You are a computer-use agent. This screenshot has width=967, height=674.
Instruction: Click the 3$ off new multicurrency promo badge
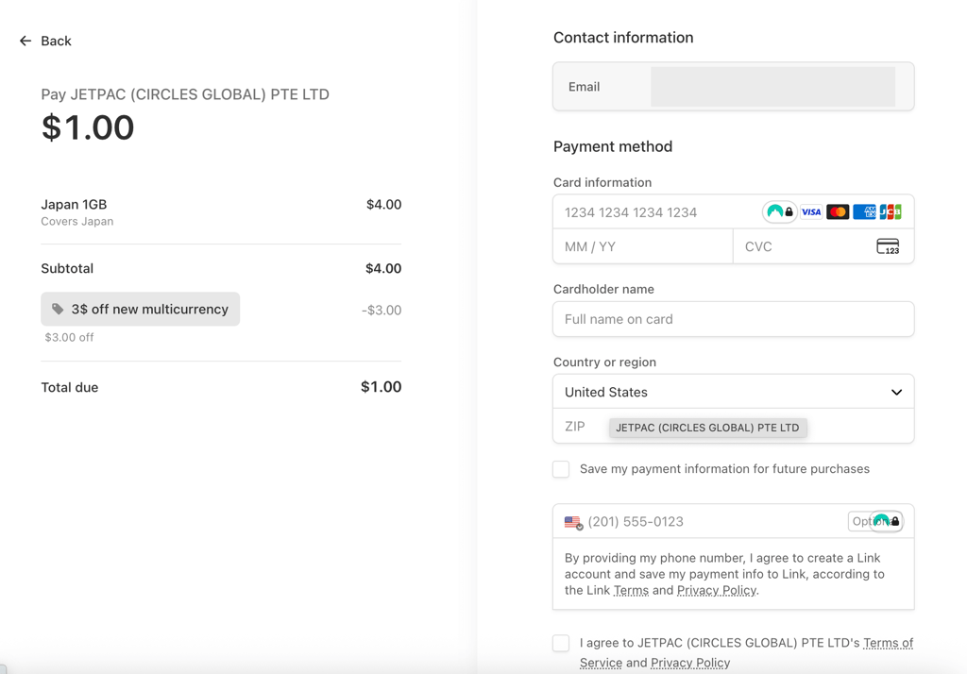pos(140,309)
